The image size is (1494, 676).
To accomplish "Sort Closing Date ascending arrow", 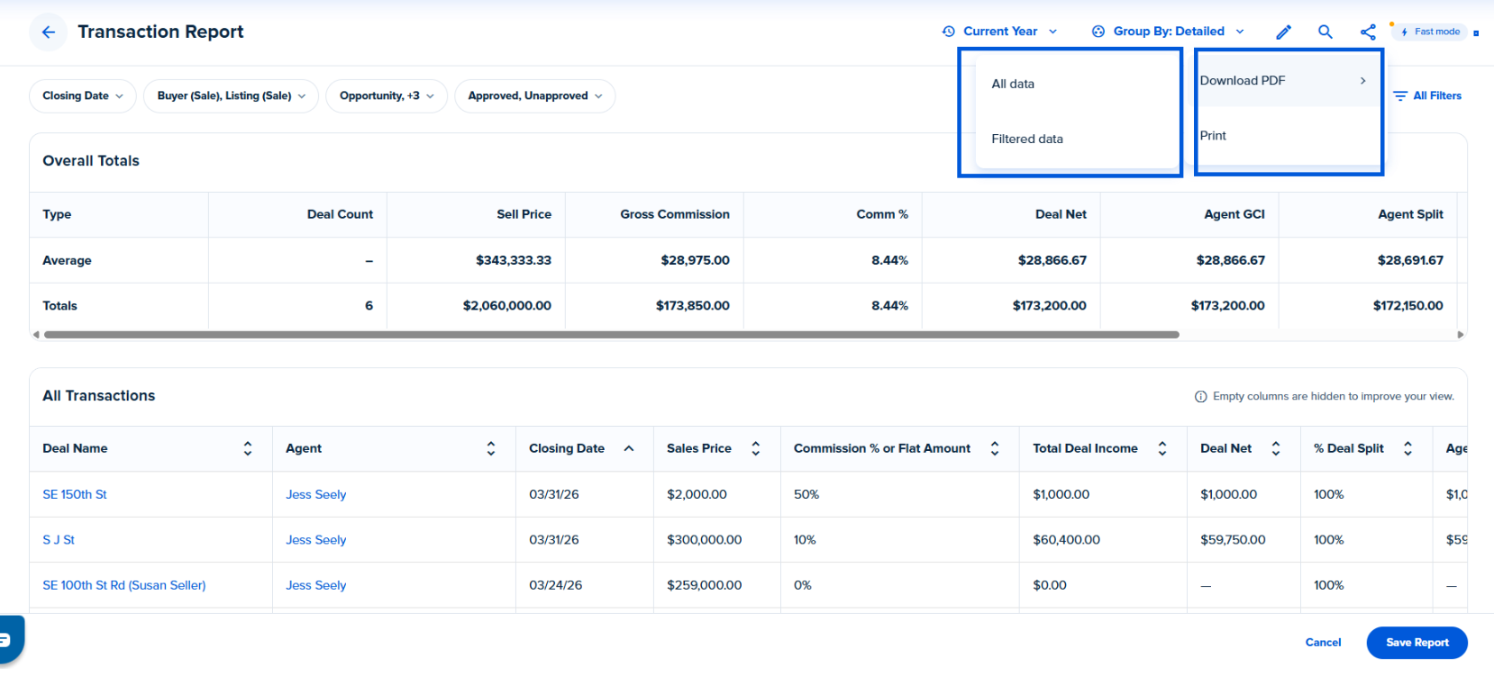I will point(629,448).
